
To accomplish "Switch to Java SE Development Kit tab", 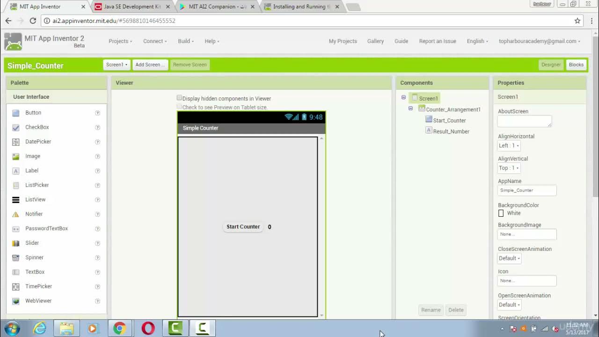I will 132,7.
